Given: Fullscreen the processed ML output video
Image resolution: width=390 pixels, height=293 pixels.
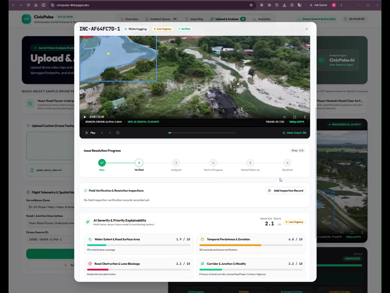Looking at the screenshot, I should click(x=352, y=233).
